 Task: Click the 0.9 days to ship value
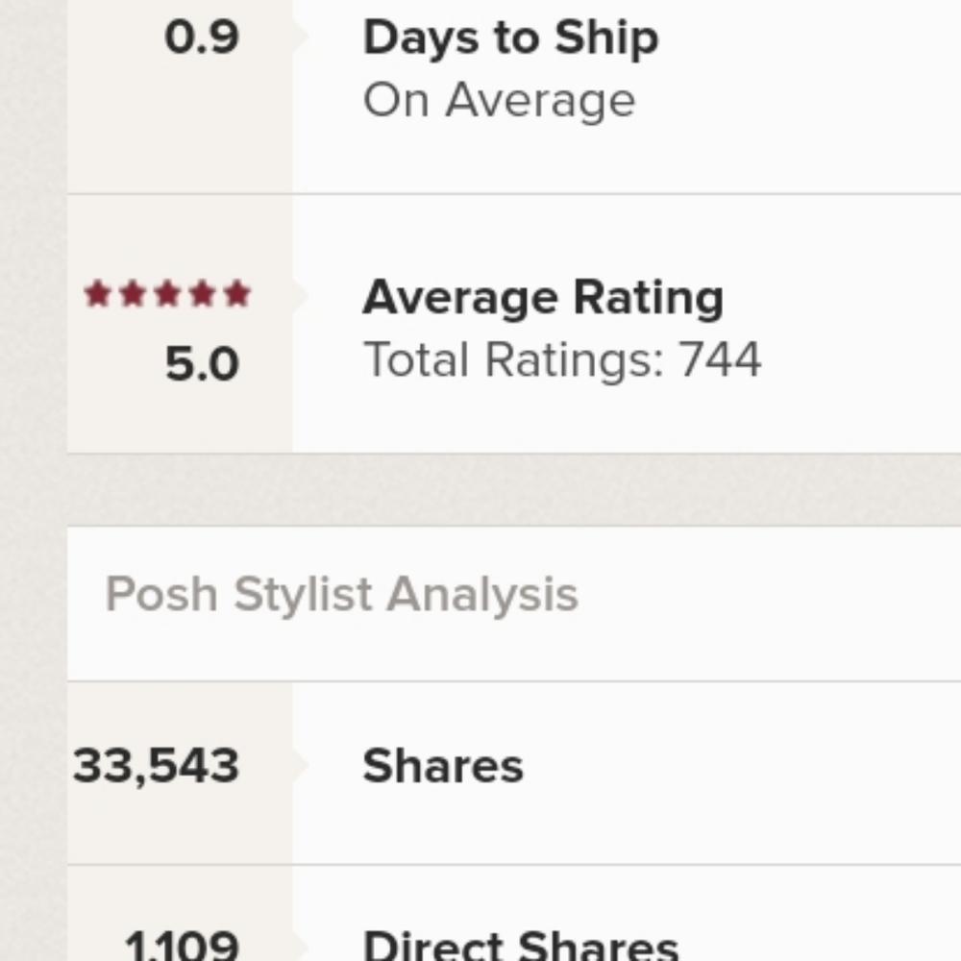point(202,37)
